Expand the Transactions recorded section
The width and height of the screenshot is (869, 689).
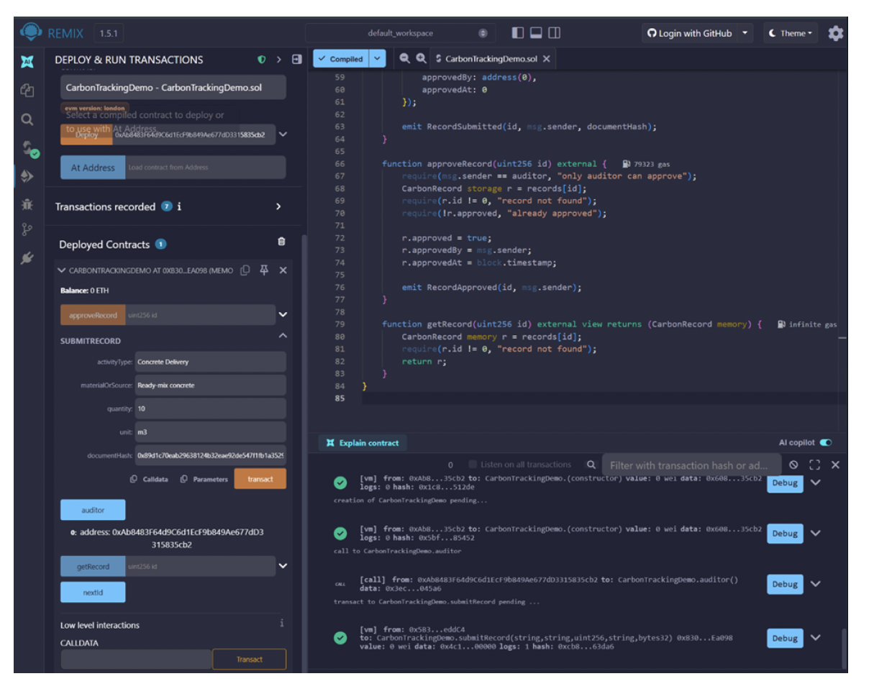click(x=279, y=207)
